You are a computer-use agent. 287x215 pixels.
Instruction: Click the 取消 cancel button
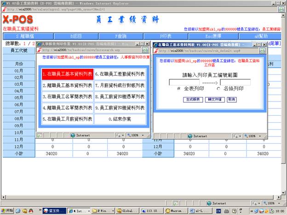click(231, 99)
